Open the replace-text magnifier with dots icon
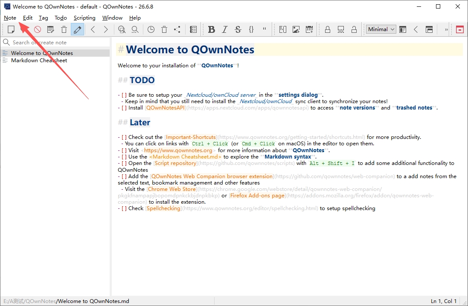The image size is (468, 306). coord(135,29)
